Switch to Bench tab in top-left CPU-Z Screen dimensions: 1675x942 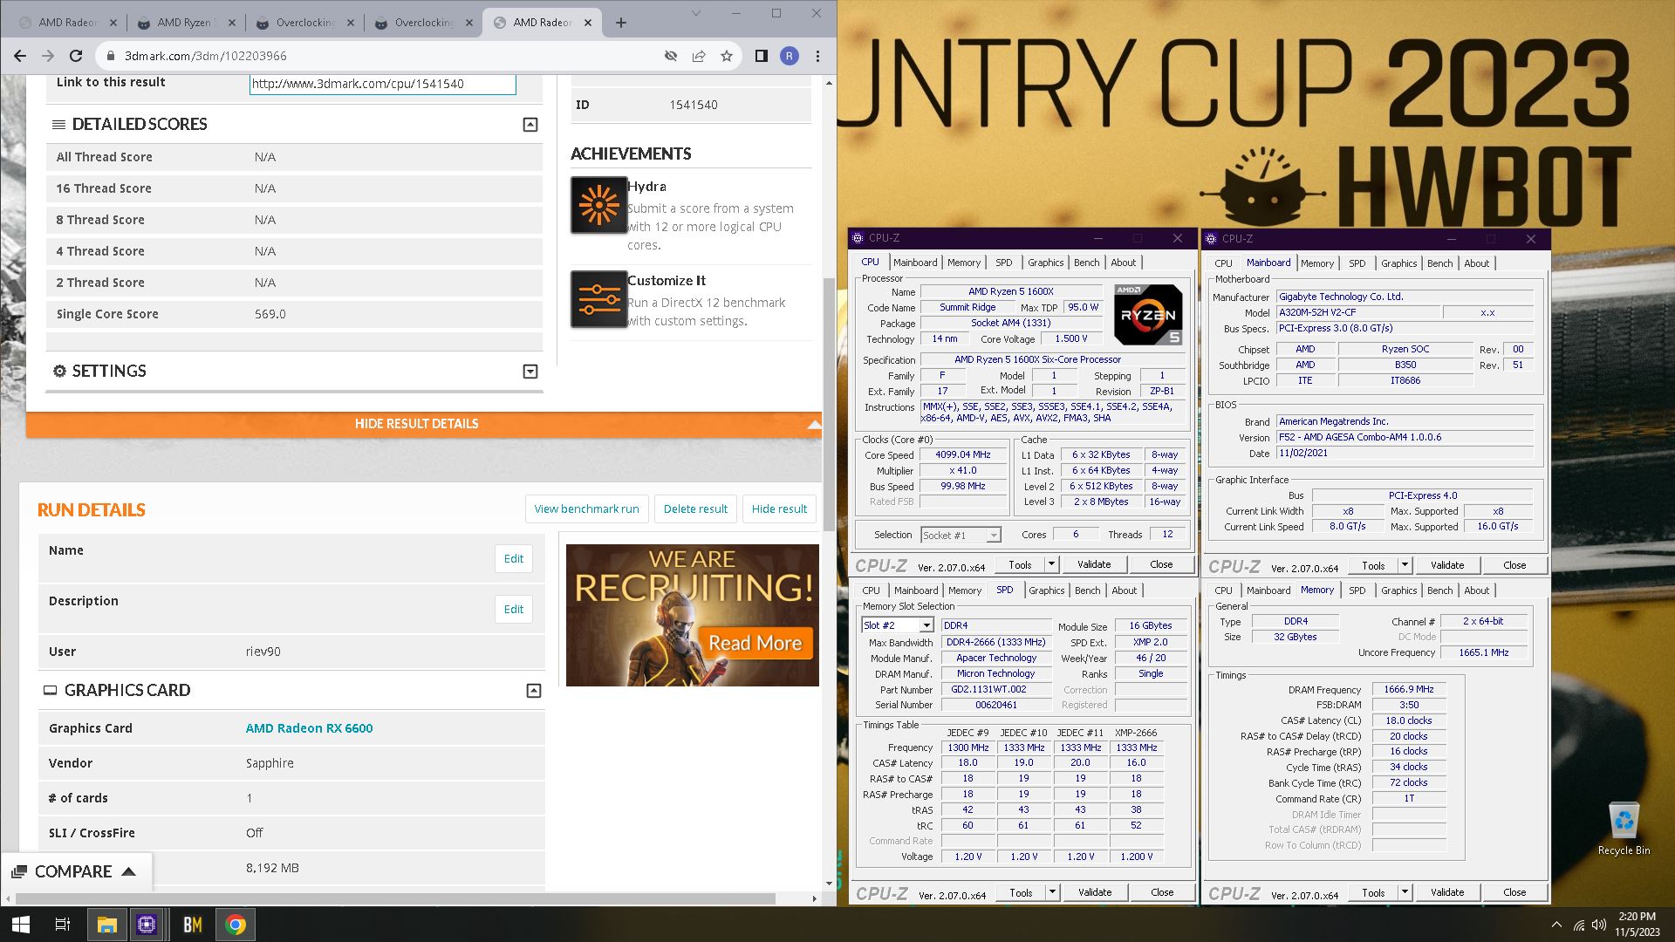pos(1086,263)
